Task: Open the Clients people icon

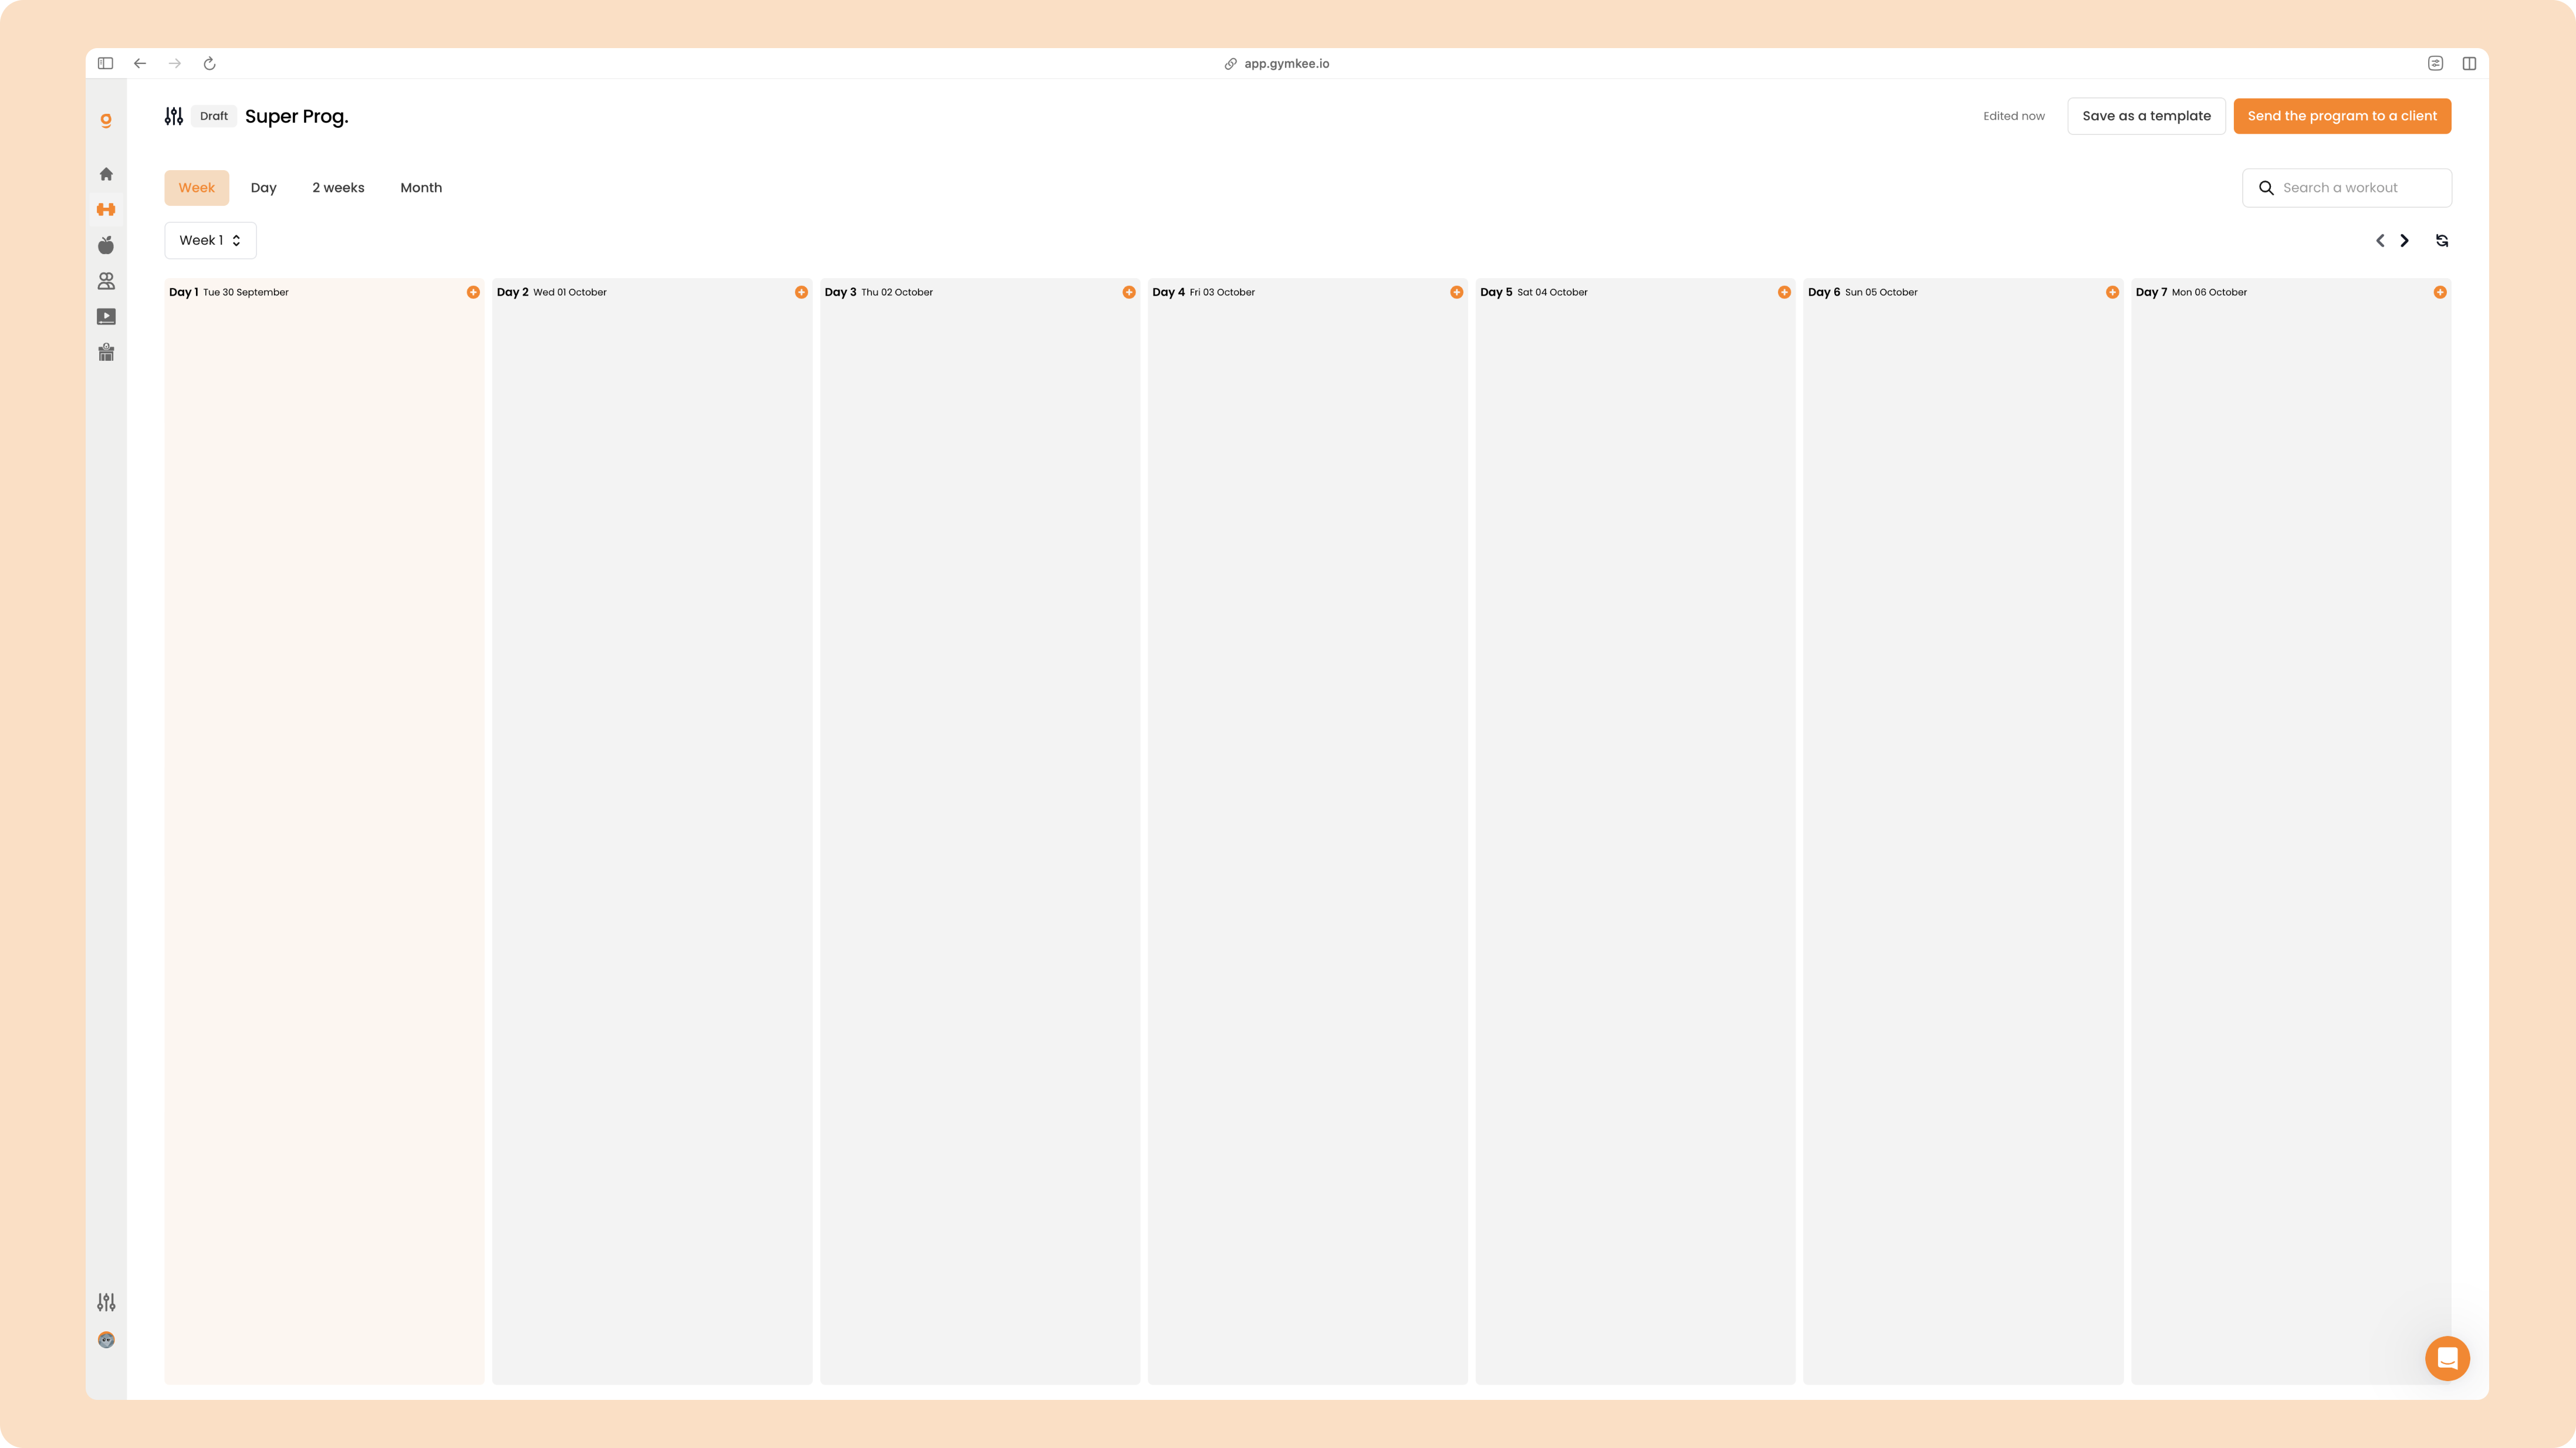Action: [x=106, y=281]
